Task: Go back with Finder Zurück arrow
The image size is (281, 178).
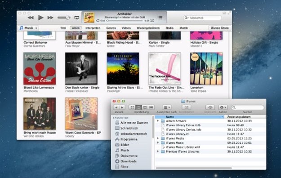Action: (116, 107)
